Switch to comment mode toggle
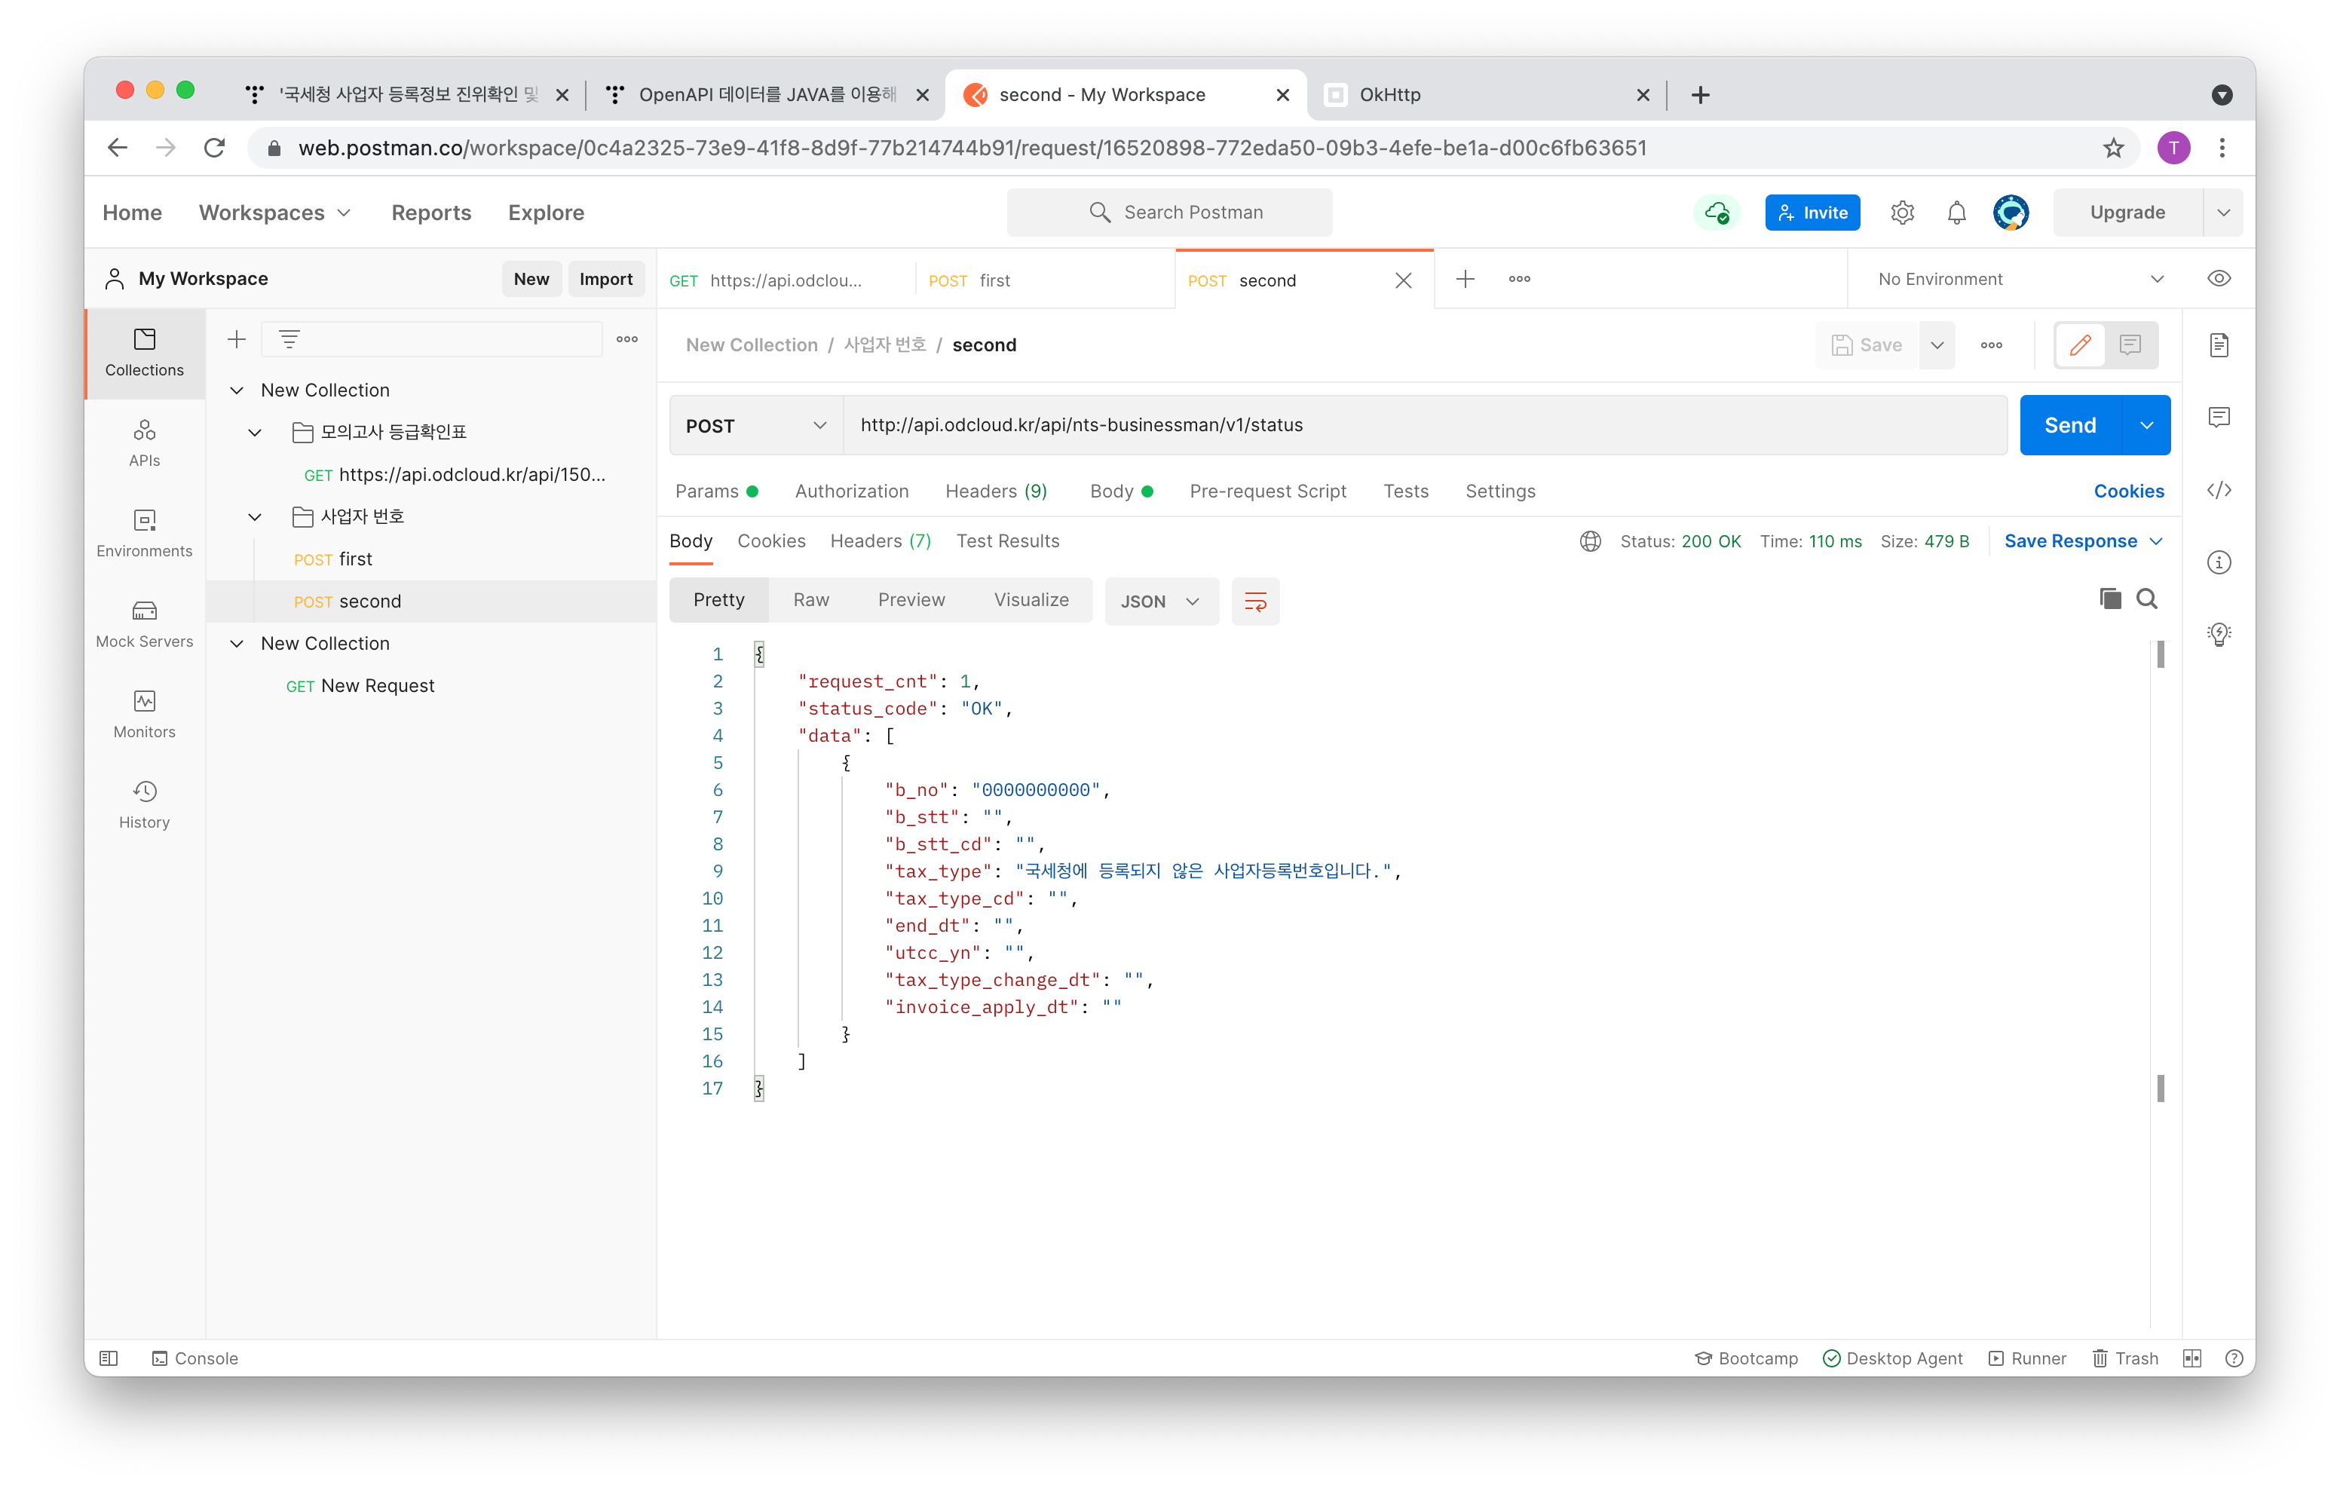The height and width of the screenshot is (1488, 2340). (x=2130, y=345)
